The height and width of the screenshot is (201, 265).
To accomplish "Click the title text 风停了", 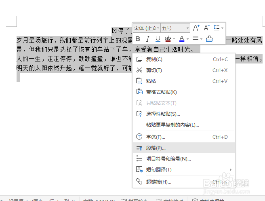I will (x=121, y=31).
